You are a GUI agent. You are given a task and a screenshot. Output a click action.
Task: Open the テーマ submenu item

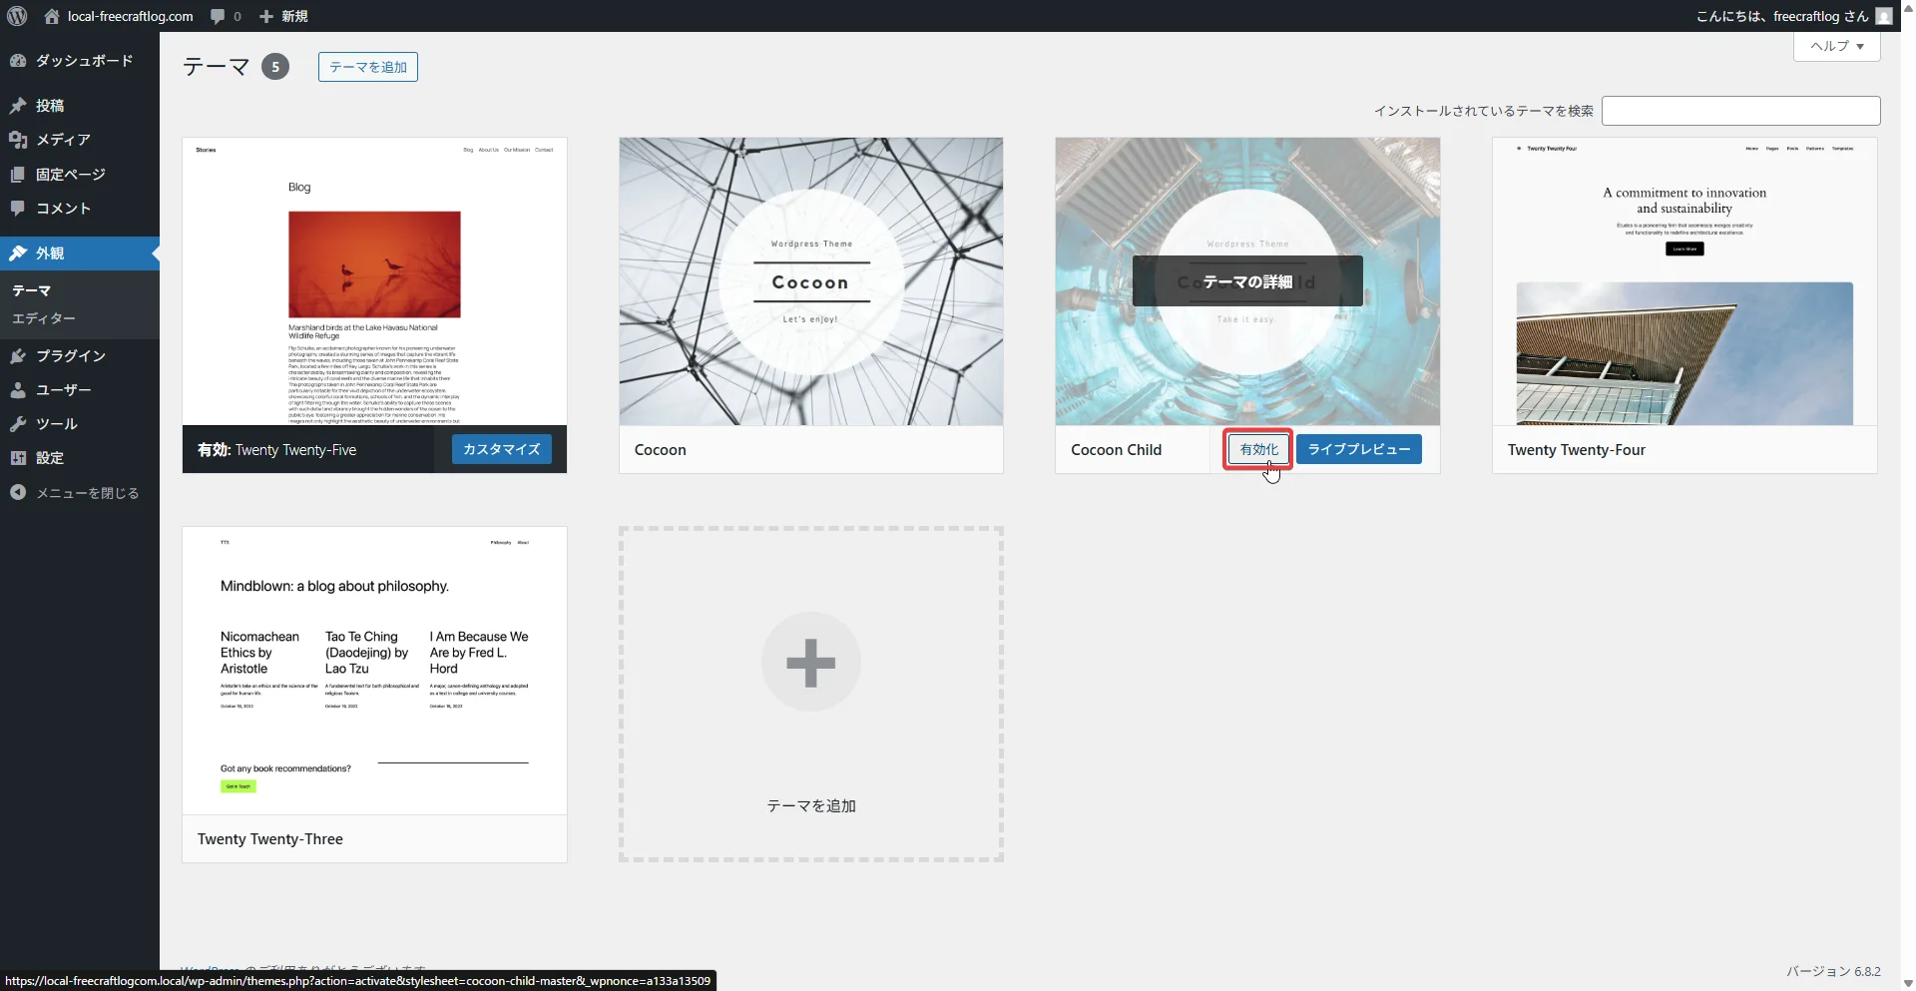(x=31, y=290)
